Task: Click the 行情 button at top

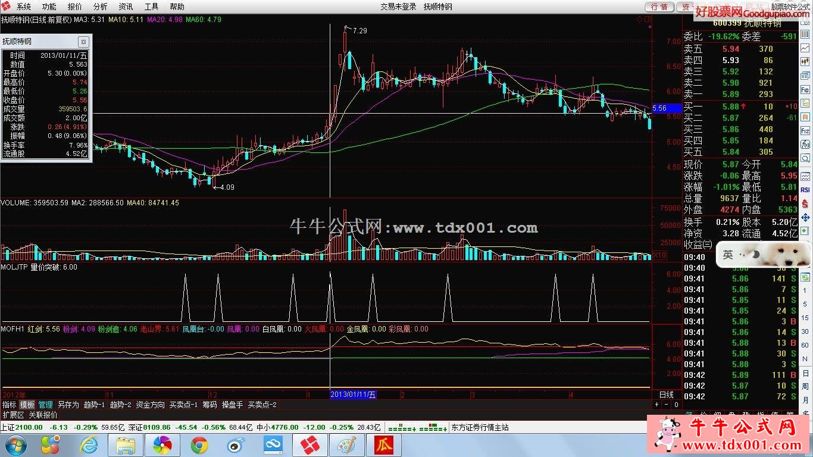Action: tap(659, 7)
